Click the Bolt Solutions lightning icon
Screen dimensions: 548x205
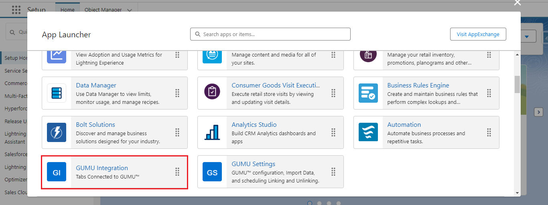click(x=57, y=133)
